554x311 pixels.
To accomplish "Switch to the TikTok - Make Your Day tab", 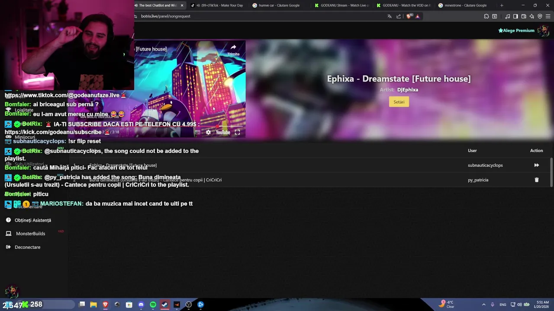I will [218, 5].
